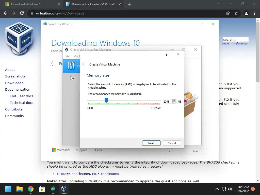Viewport: 260px width, 195px height.
Task: Open Contribute sidebar link
Action: (14, 109)
